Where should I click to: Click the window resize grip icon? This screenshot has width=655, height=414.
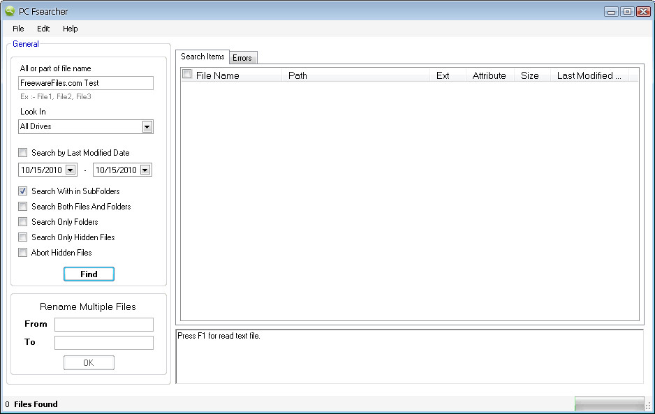click(x=648, y=406)
